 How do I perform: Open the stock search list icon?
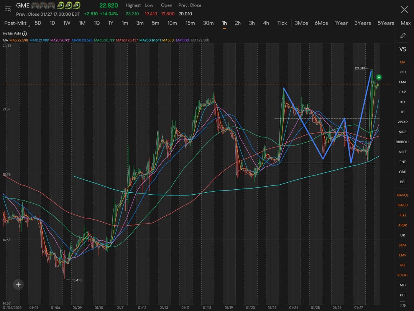(x=8, y=9)
